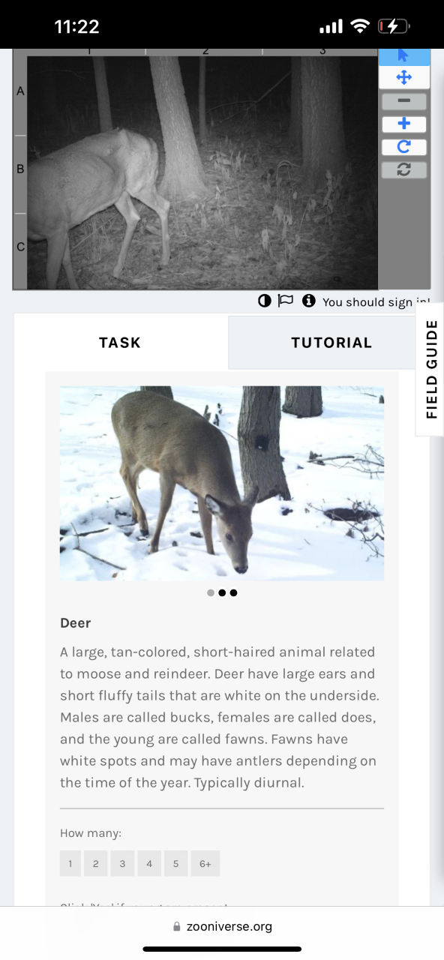Image resolution: width=444 pixels, height=960 pixels.
Task: Tap the zooniverse.org address bar
Action: click(222, 926)
